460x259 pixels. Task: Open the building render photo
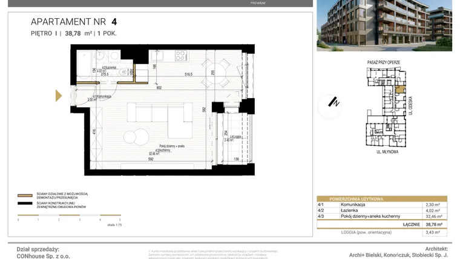tap(384, 25)
